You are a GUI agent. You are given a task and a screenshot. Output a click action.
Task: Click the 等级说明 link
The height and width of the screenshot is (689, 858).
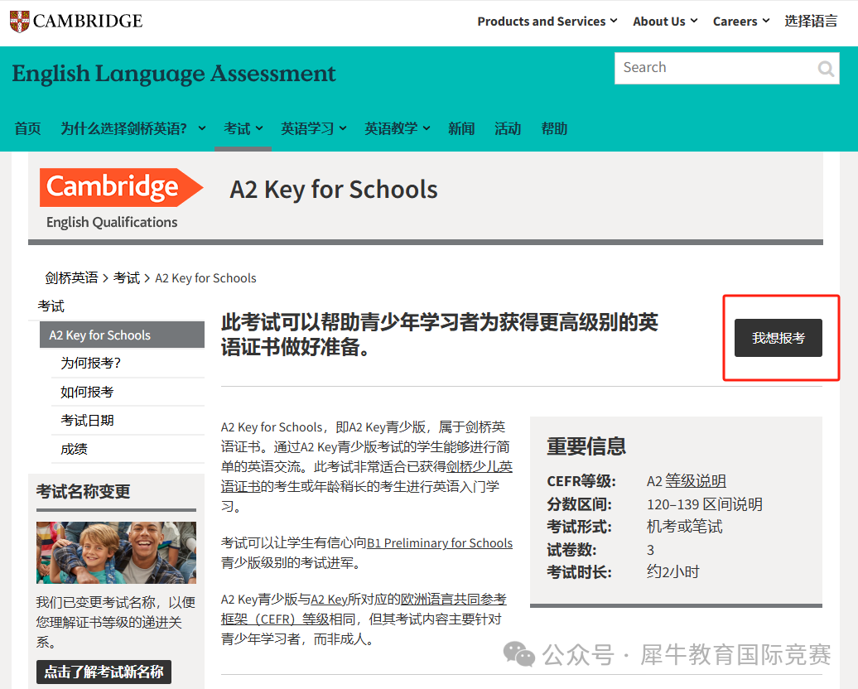(x=696, y=481)
